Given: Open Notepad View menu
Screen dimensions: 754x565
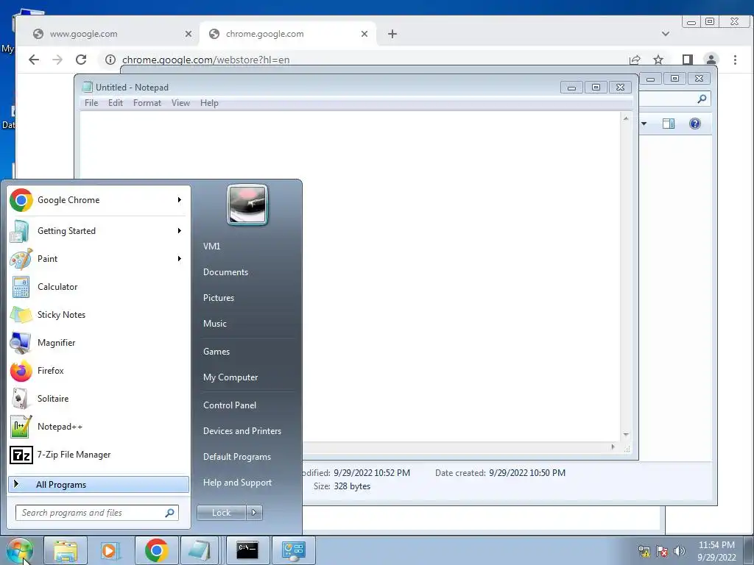Looking at the screenshot, I should pos(181,103).
